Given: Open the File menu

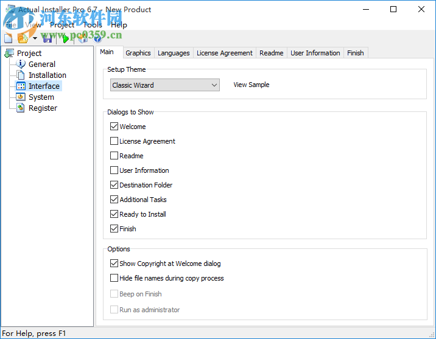Looking at the screenshot, I should [x=11, y=25].
